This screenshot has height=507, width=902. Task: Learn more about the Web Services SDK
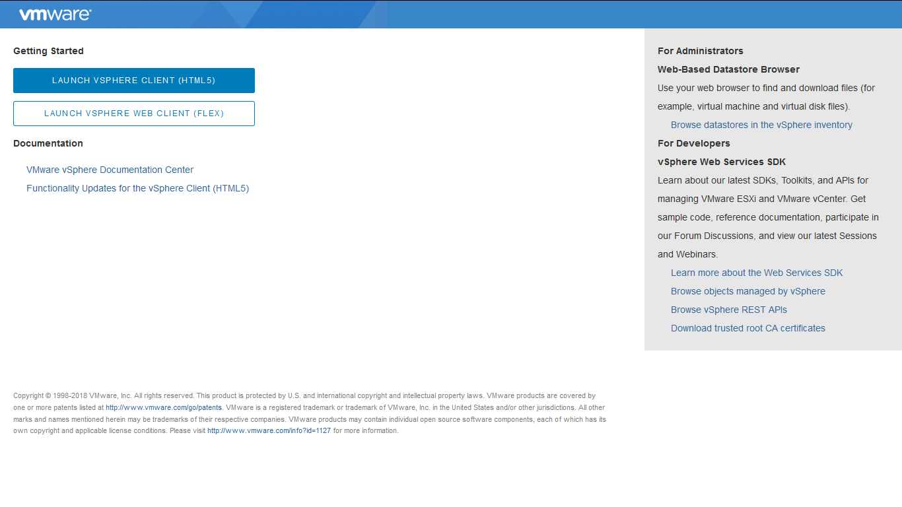pos(757,273)
